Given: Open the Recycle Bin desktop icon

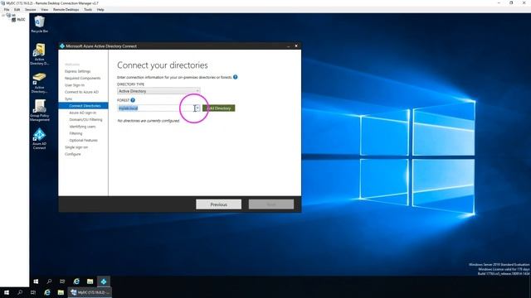Looking at the screenshot, I should (x=39, y=24).
